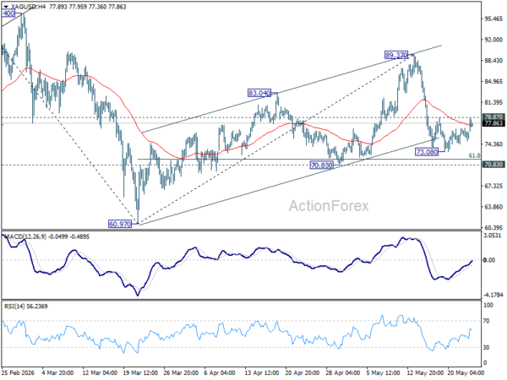Viewport: 507px width, 380px height.
Task: Select the RSI(14) indicator label
Action: [14, 306]
